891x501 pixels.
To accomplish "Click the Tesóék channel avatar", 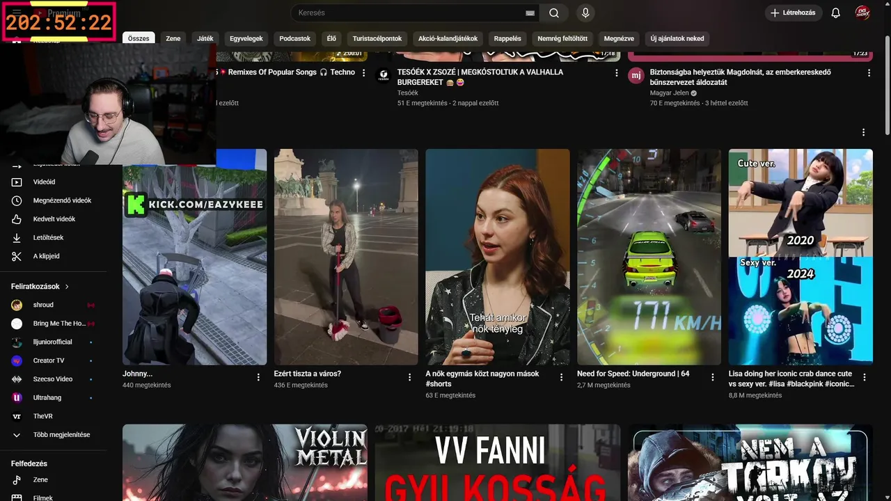I will [x=383, y=76].
